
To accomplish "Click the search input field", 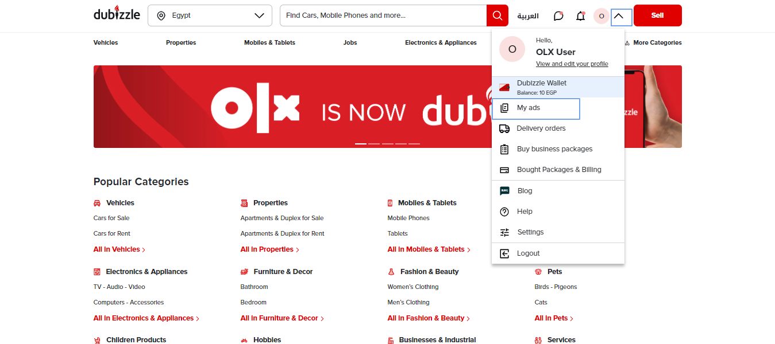I will coord(383,15).
